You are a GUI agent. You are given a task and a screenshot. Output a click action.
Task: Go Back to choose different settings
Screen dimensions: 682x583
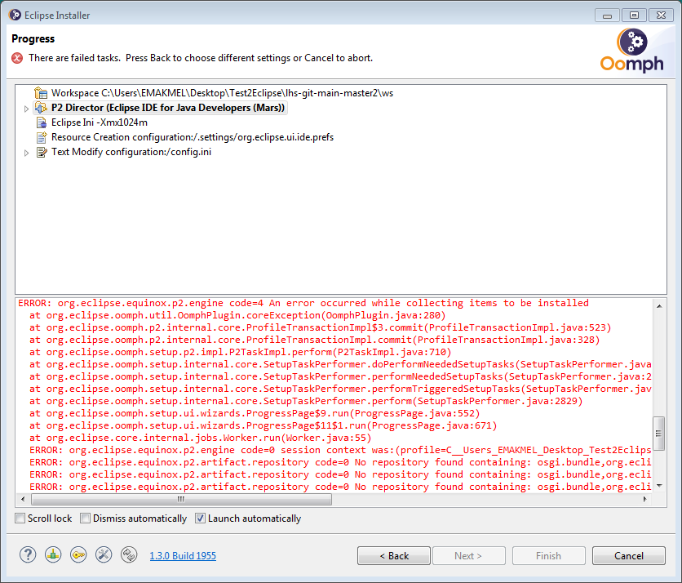tap(394, 555)
